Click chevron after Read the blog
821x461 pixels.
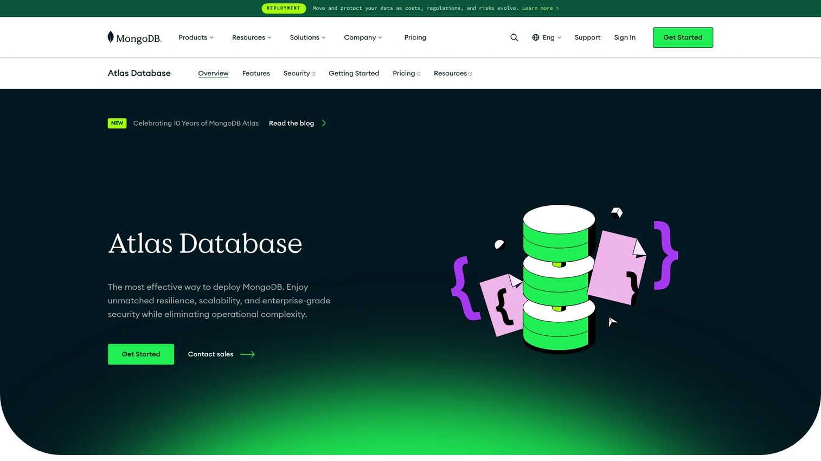324,123
